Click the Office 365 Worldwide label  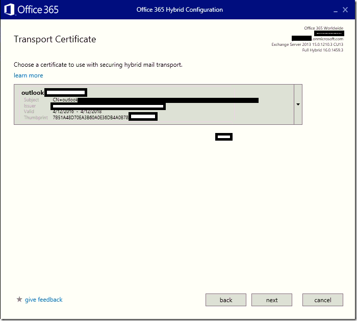(323, 28)
